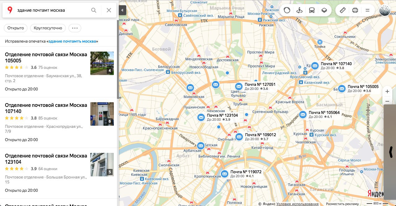This screenshot has width=396, height=206.
Task: Click the address "Краснопрудная ул., 7/9"
Action: 44,129
